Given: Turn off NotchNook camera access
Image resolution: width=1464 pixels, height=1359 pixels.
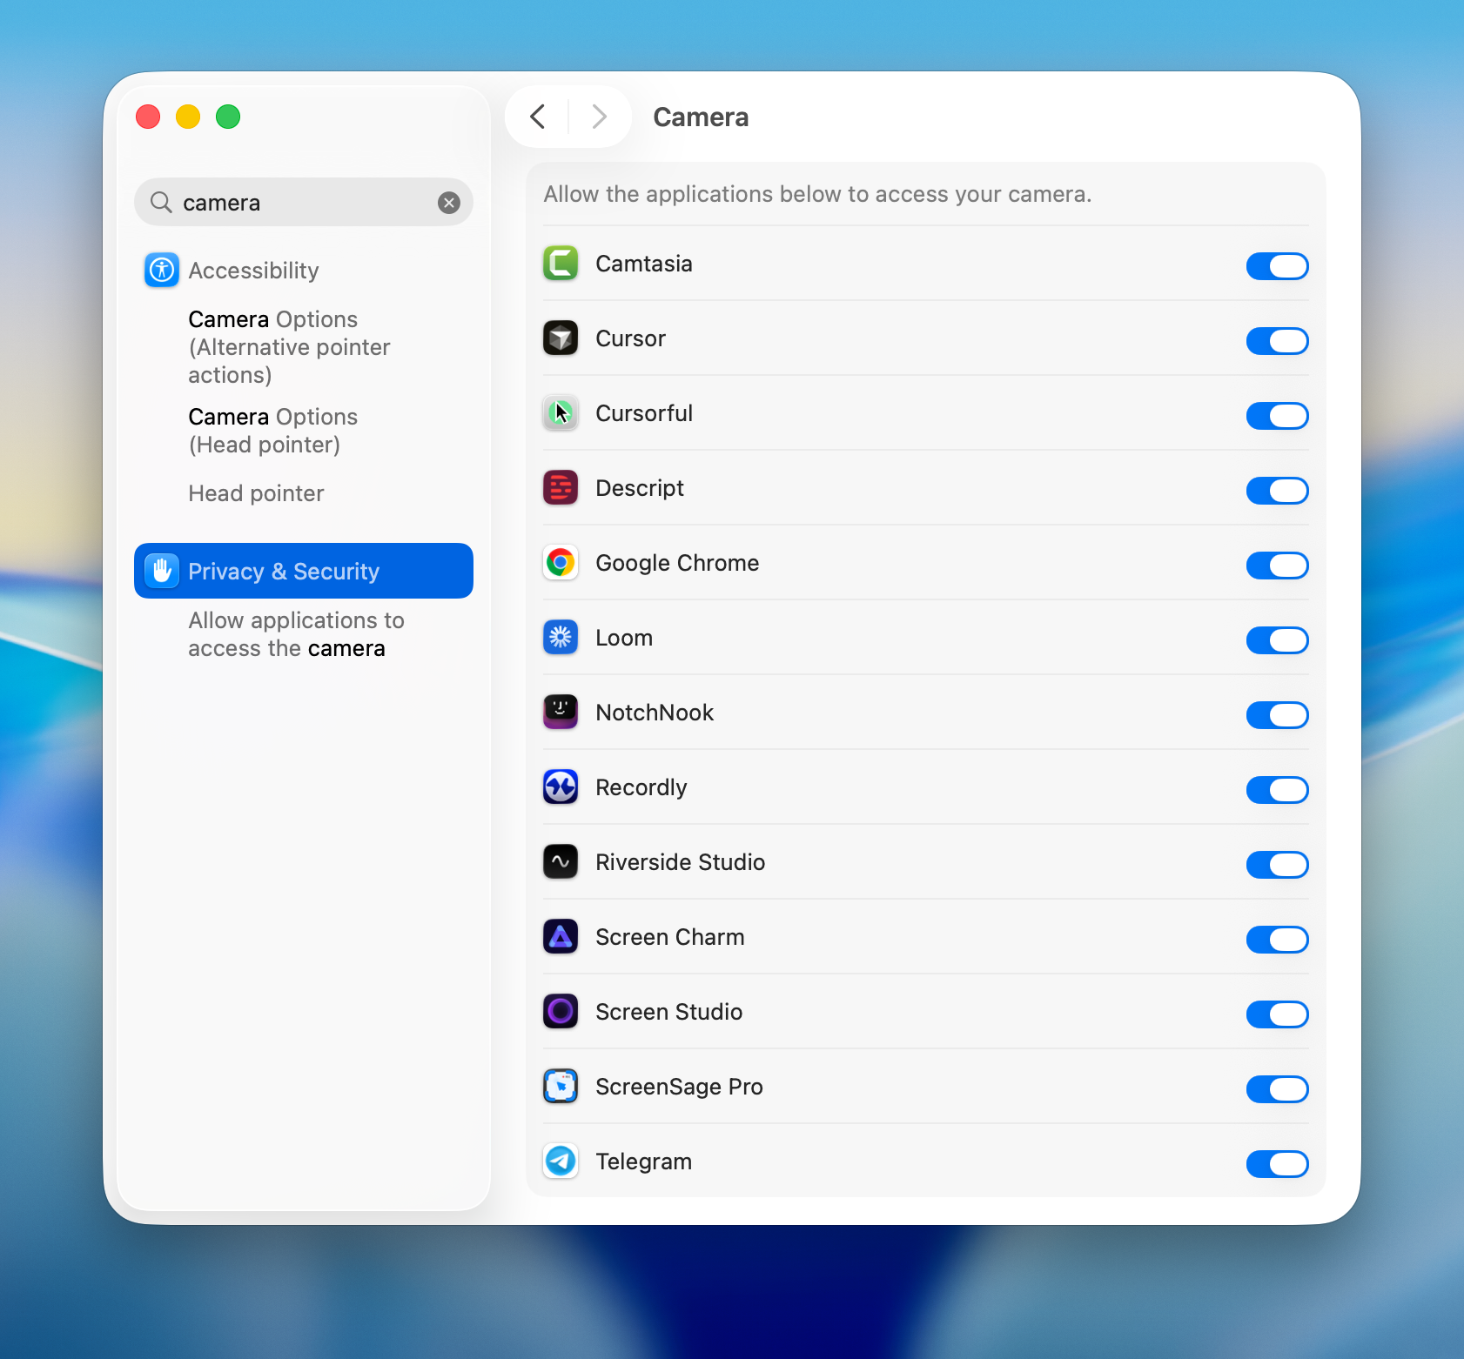Looking at the screenshot, I should tap(1277, 715).
